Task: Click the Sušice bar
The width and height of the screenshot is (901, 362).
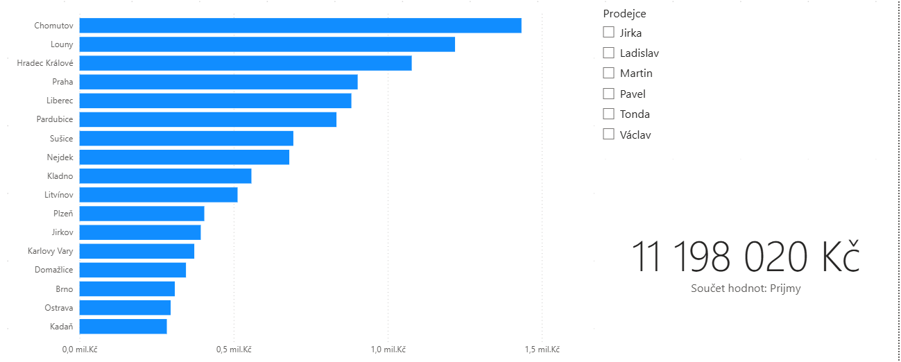Action: pyautogui.click(x=186, y=138)
